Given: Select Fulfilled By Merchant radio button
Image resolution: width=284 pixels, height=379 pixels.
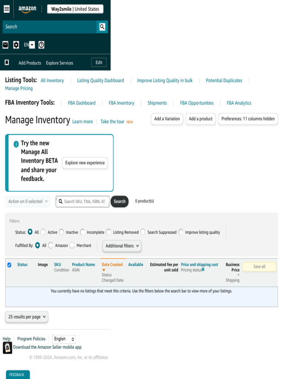Looking at the screenshot, I should [72, 245].
